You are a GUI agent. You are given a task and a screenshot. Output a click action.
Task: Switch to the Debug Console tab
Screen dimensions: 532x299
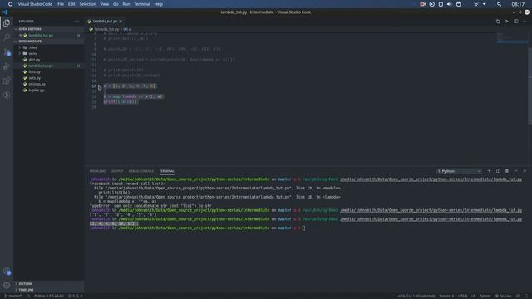141,171
